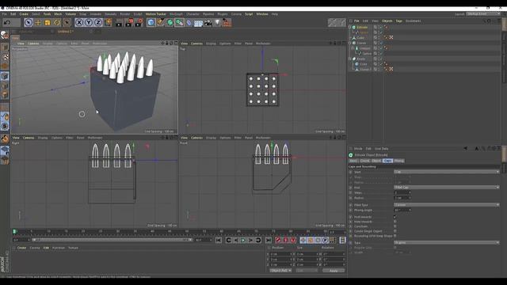Open the User Data menu in Attributes
Image resolution: width=507 pixels, height=285 pixels.
point(382,149)
